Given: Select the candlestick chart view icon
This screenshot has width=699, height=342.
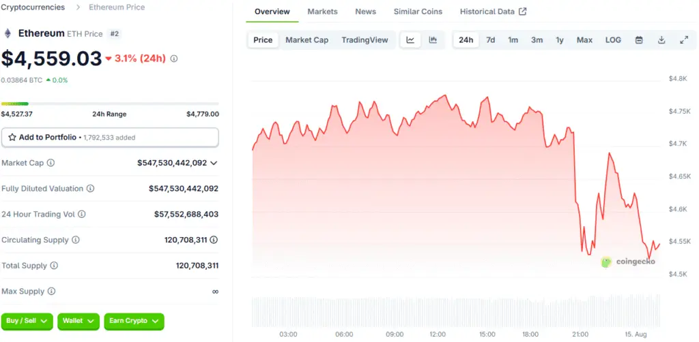Looking at the screenshot, I should coord(433,40).
